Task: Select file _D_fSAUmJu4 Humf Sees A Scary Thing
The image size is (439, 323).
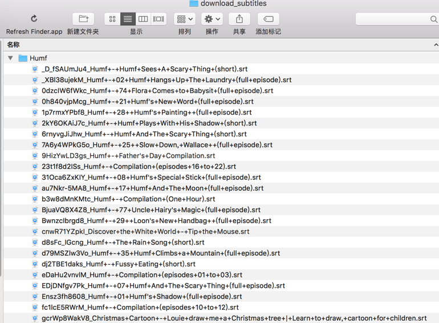Action: [144, 69]
